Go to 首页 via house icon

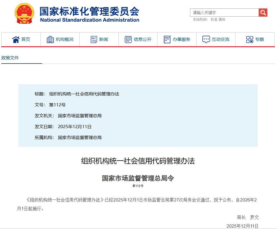pyautogui.click(x=16, y=40)
